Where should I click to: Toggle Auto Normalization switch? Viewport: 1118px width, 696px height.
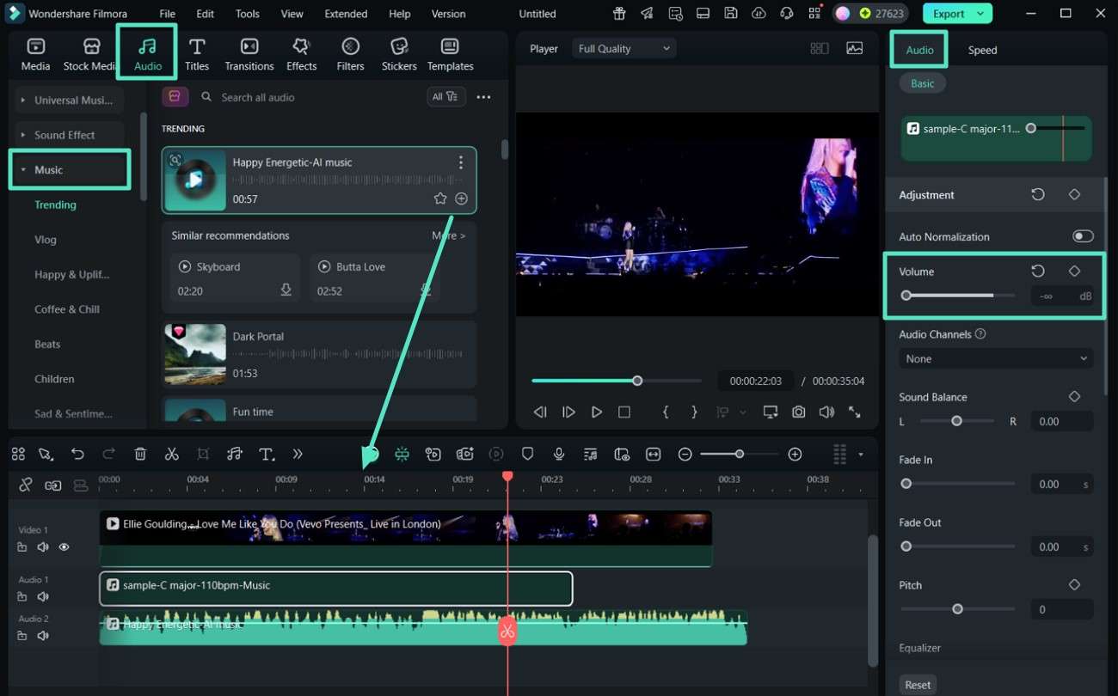[1082, 236]
